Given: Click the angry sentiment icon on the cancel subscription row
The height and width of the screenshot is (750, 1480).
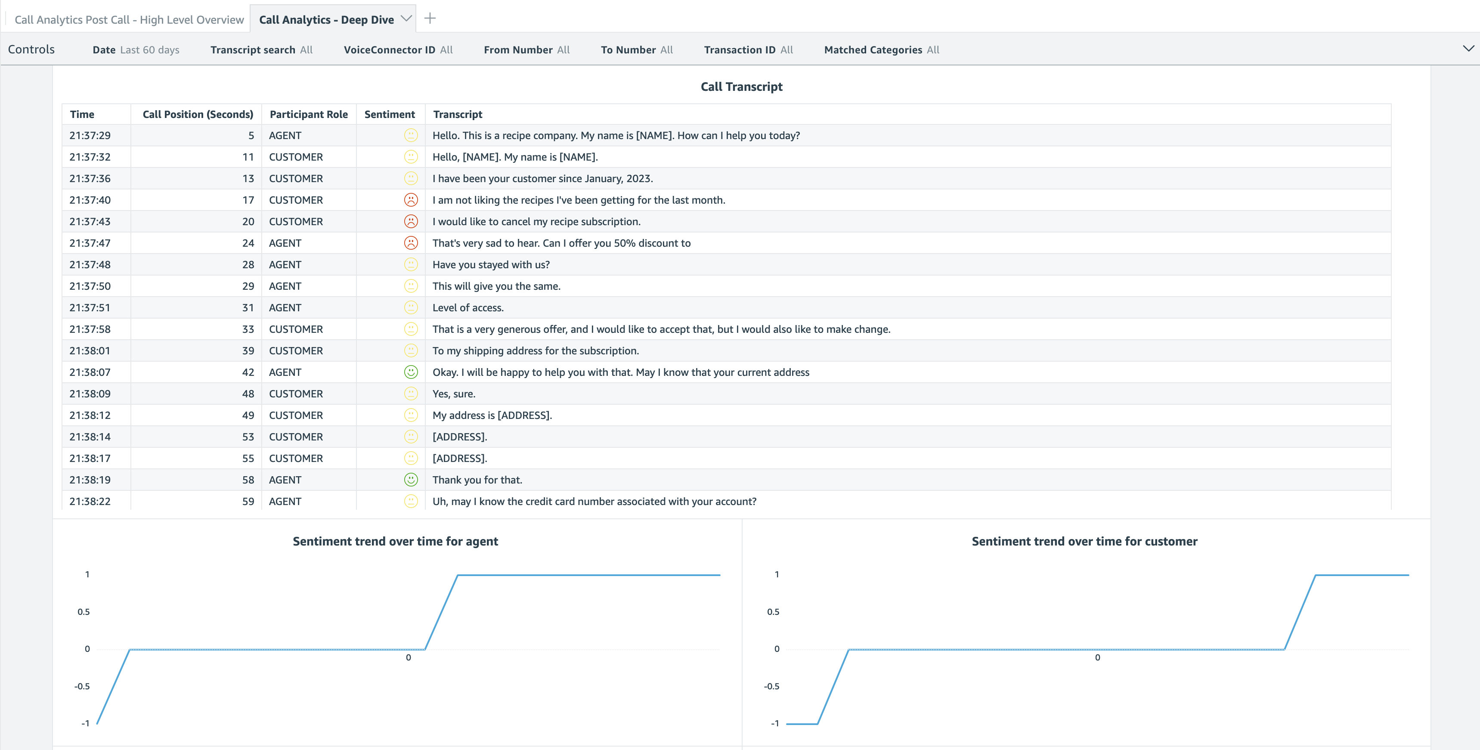Looking at the screenshot, I should [x=412, y=221].
